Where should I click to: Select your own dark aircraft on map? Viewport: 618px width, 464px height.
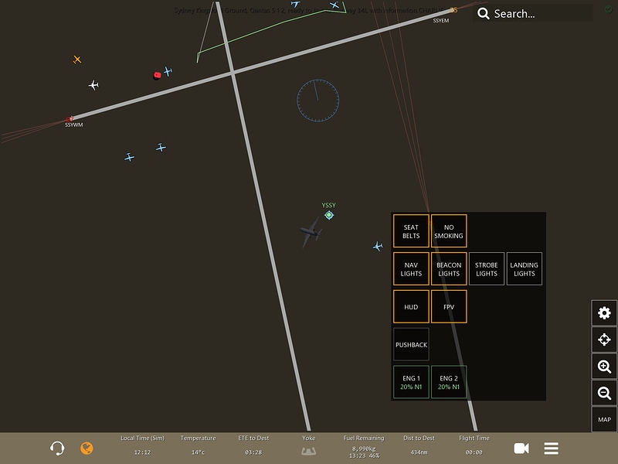tap(311, 233)
